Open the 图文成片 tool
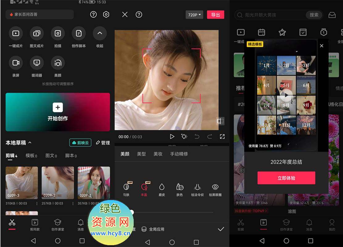 tap(37, 33)
